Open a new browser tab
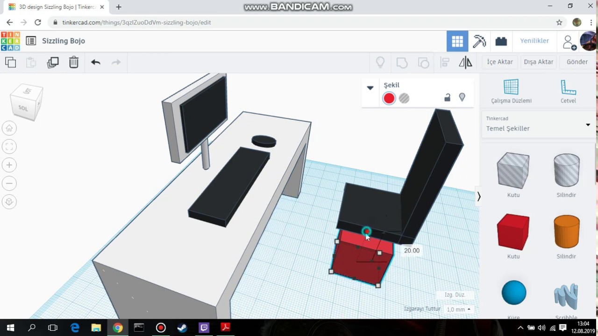 [119, 7]
